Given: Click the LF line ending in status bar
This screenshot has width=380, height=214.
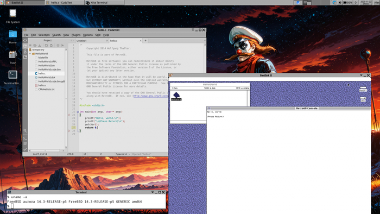Looking at the screenshot, I should click(85, 154).
